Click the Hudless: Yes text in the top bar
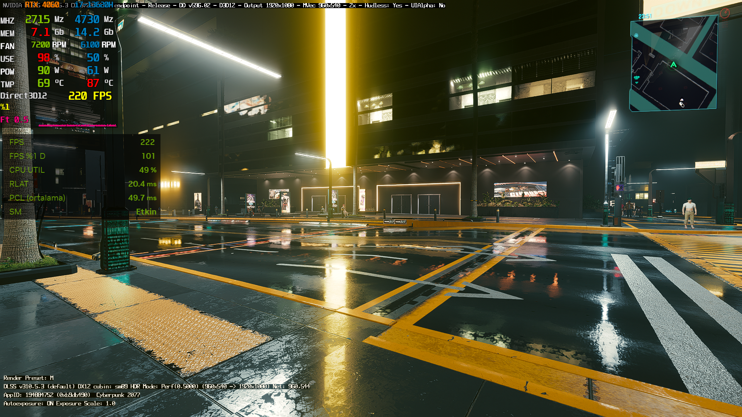Image resolution: width=742 pixels, height=417 pixels. pos(383,5)
